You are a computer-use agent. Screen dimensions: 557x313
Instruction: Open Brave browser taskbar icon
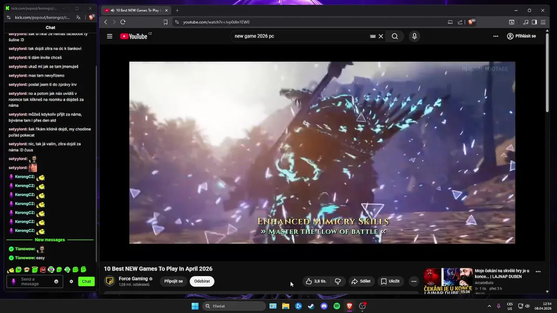coord(349,306)
